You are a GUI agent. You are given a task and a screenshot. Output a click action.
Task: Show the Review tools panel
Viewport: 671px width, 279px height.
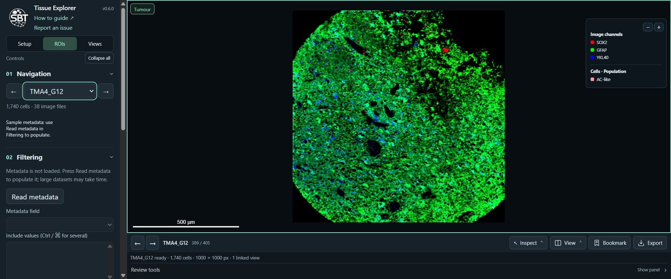coord(651,270)
